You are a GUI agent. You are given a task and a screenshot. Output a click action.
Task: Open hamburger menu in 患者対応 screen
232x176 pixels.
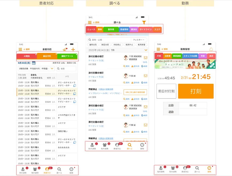(x=20, y=49)
